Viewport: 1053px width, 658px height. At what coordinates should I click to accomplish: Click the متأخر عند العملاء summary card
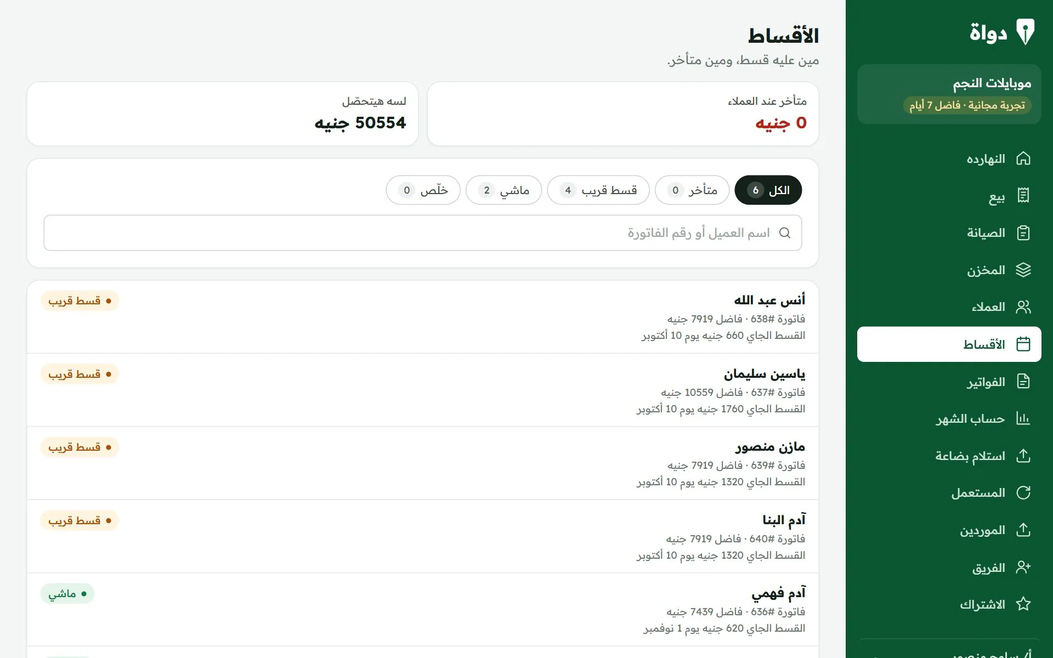622,114
